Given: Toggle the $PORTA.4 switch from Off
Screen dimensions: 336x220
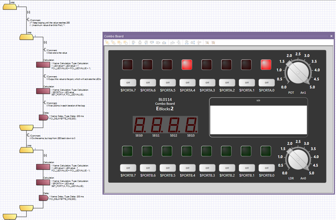Looking at the screenshot, I should [187, 82].
